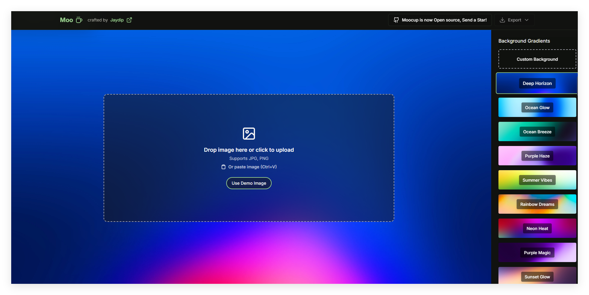Choose Custom Background option

537,59
